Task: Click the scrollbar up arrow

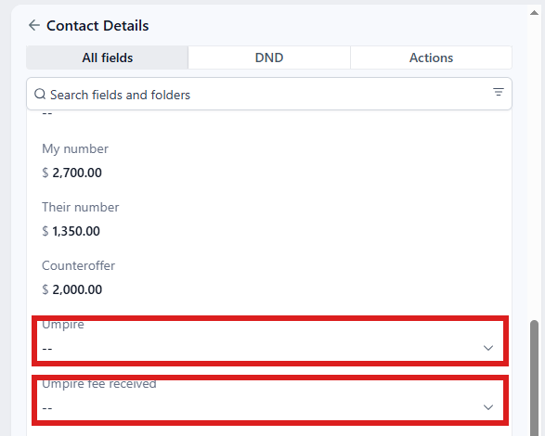Action: pyautogui.click(x=534, y=13)
